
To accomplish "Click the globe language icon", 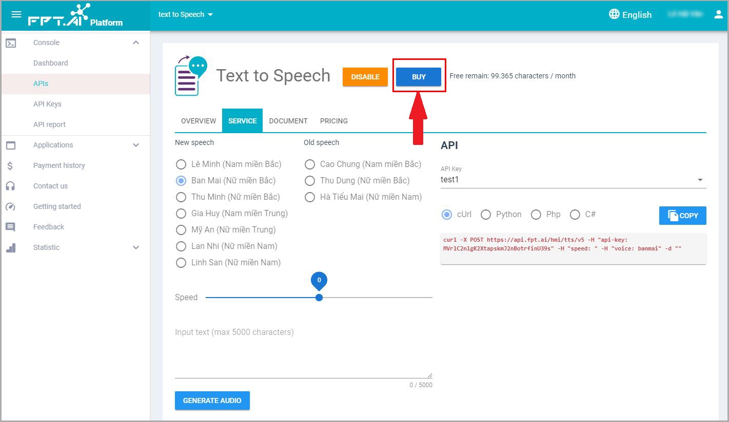I will [614, 14].
